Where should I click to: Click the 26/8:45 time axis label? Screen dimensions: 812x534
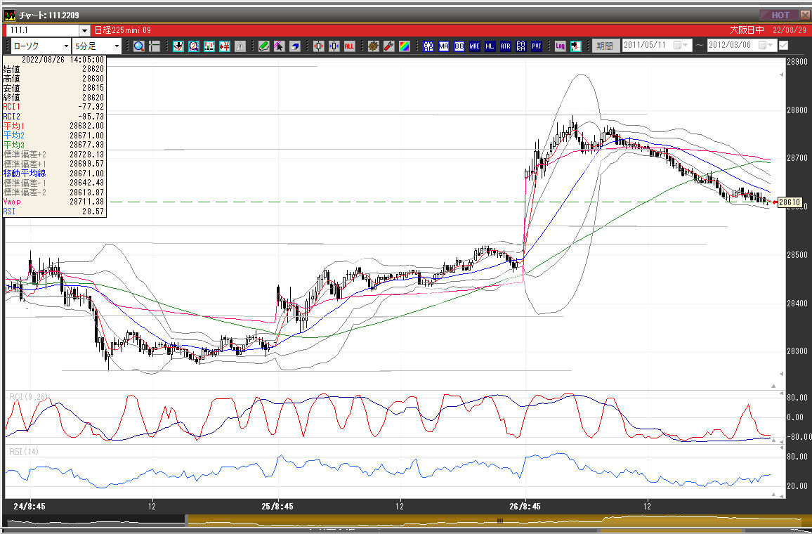pos(525,506)
